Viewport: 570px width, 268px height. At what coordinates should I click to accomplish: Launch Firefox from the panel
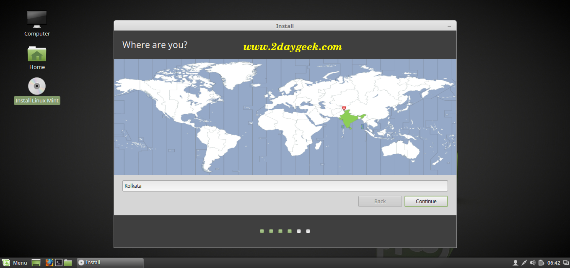coord(49,263)
